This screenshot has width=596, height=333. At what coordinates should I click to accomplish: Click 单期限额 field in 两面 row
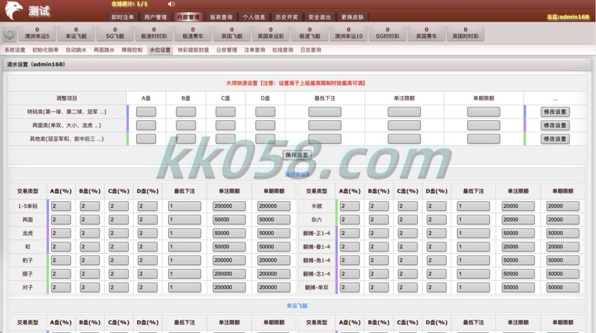[274, 220]
